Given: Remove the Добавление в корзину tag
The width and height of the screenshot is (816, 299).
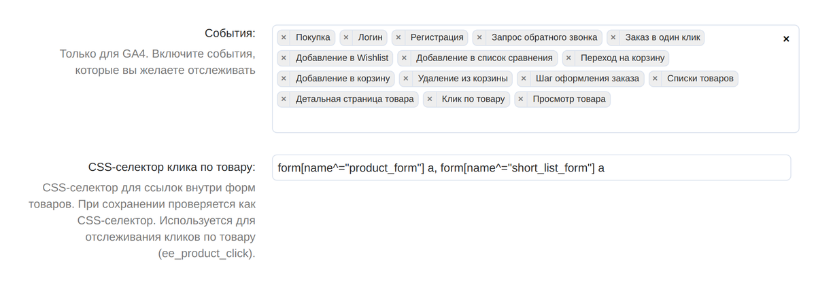Looking at the screenshot, I should pos(284,79).
